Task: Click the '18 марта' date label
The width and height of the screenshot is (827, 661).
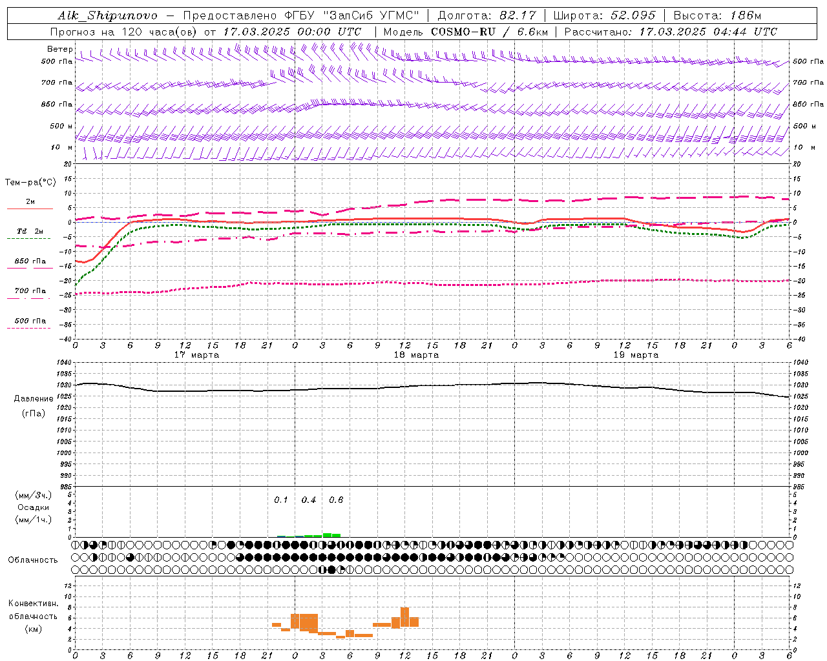Action: click(417, 355)
